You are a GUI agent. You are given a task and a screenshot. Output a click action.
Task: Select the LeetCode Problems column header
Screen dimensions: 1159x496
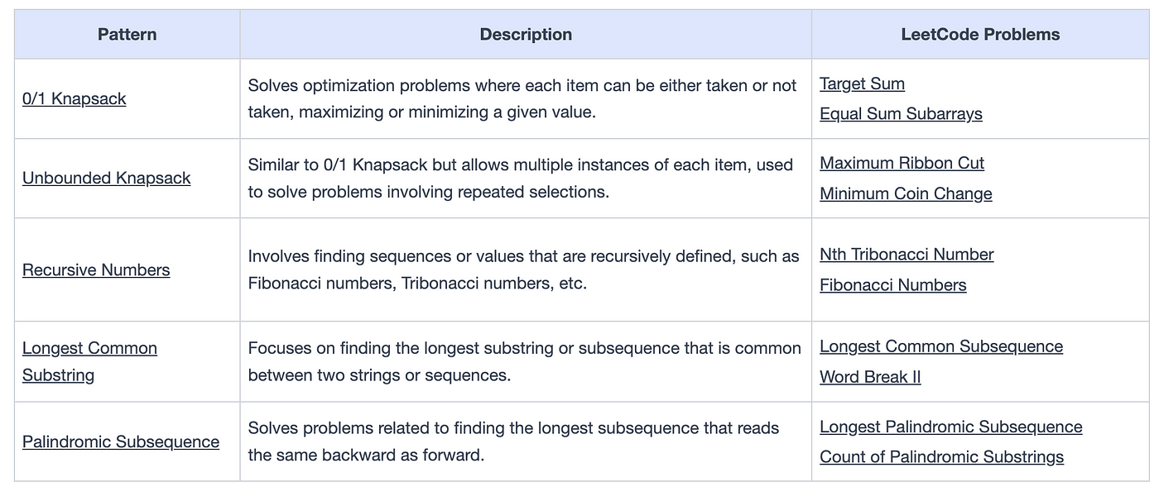pyautogui.click(x=980, y=34)
